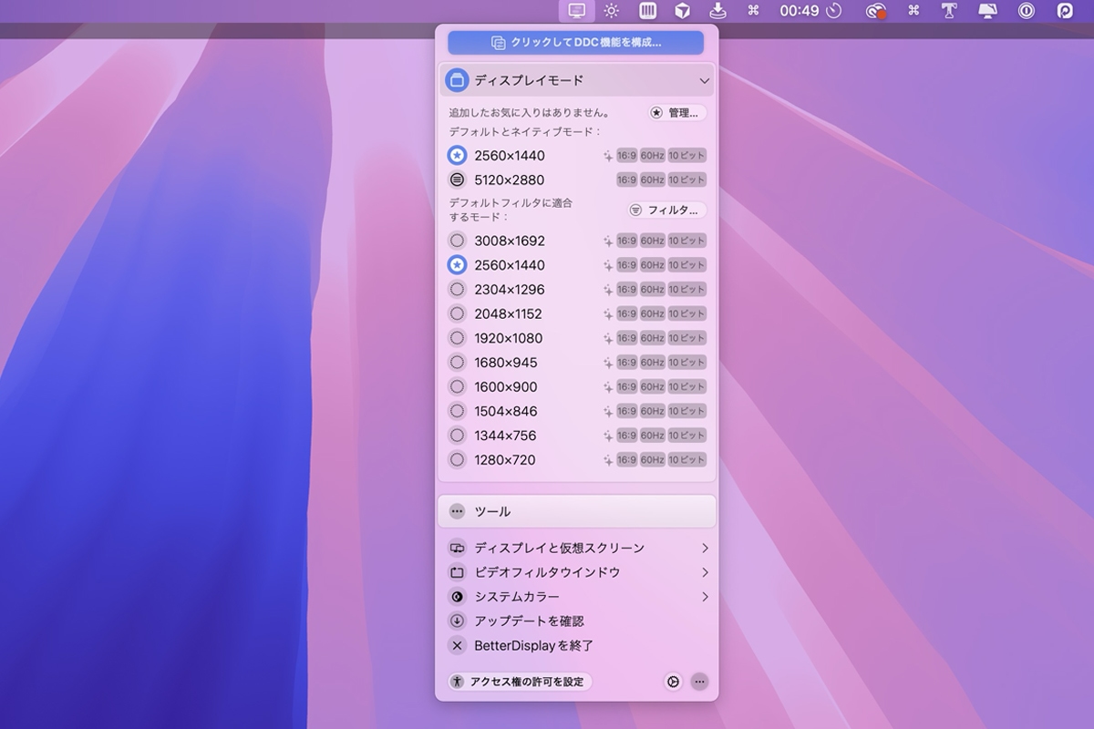Open the フィルタ... filter settings button
Viewport: 1094px width, 729px height.
pos(667,210)
